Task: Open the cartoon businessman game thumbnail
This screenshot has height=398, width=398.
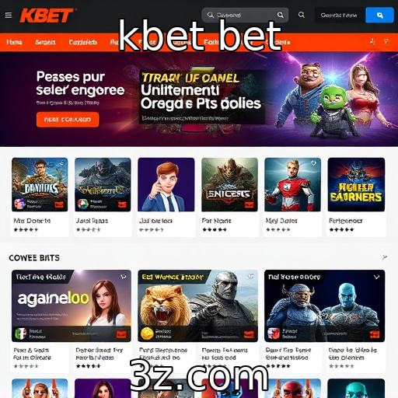Action: 166,184
